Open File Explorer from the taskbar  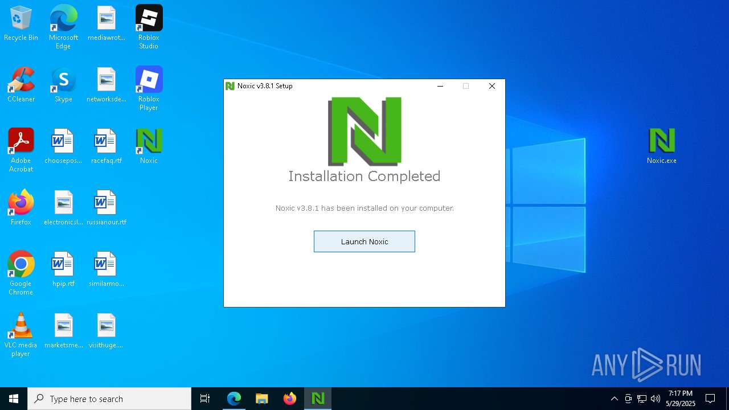click(262, 399)
